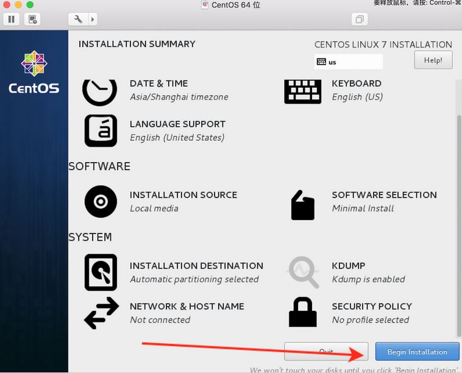Click 'Asia/Shanghai timezone' text
Viewport: 462px width, 373px height.
pos(179,97)
